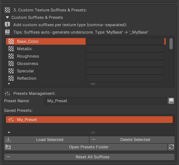The image size is (179, 165).
Task: Expand the saved presets list filter arrow
Action: click(9, 133)
